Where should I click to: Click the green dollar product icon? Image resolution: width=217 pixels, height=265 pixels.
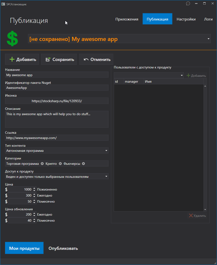click(x=12, y=39)
